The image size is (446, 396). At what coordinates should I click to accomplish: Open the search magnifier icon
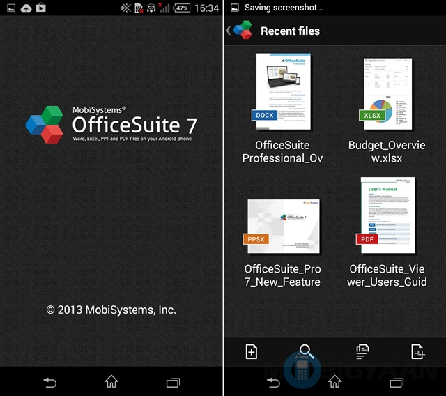[x=307, y=351]
